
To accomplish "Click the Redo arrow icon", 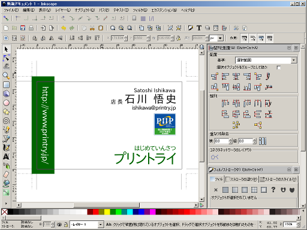I will (72, 28).
